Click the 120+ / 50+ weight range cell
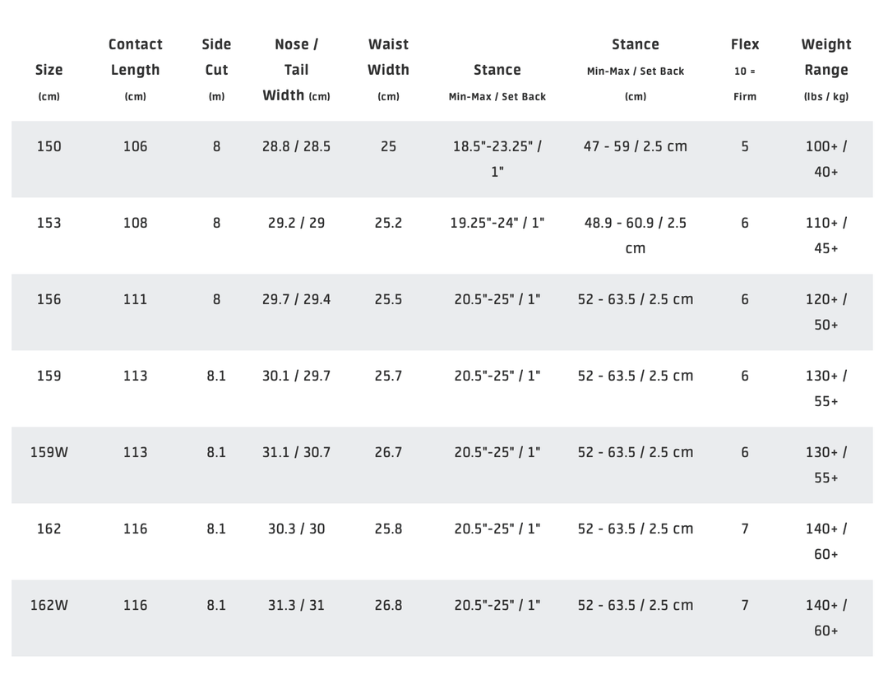This screenshot has height=679, width=888. (826, 312)
